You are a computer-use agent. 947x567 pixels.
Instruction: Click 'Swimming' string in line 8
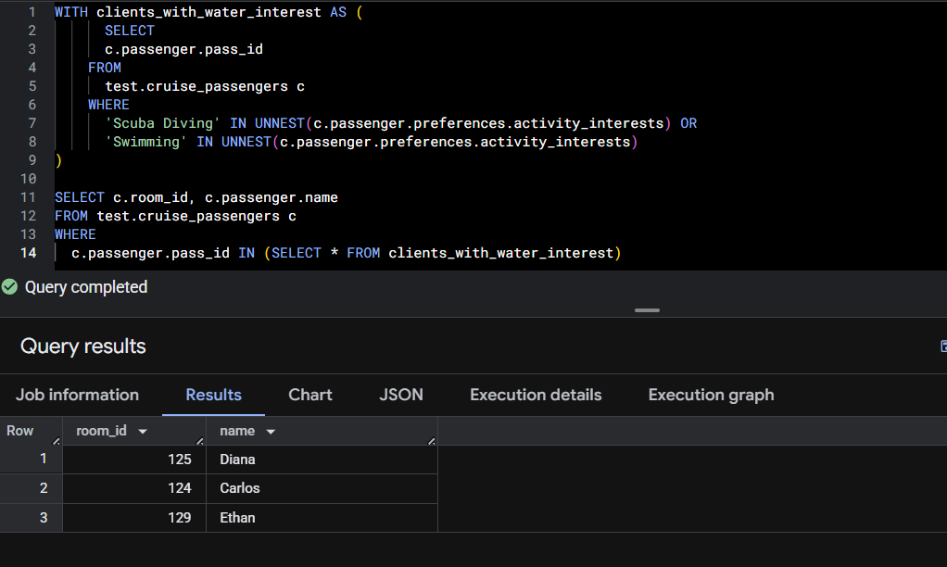point(145,142)
